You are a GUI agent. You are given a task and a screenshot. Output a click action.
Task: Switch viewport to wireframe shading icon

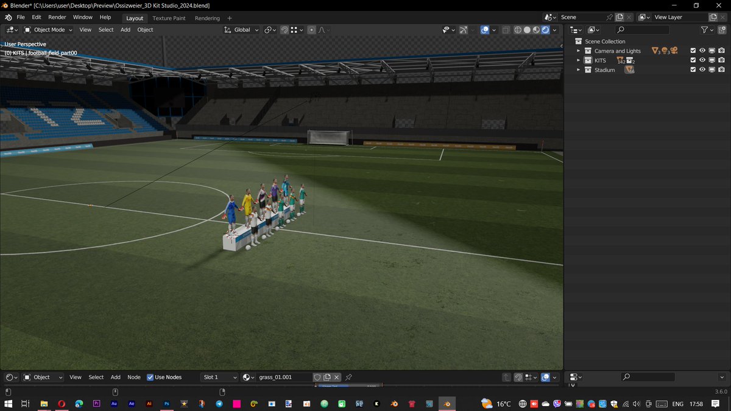coord(517,29)
